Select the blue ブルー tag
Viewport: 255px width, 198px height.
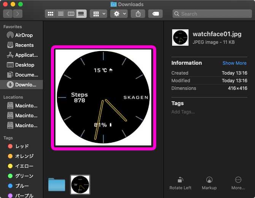(21, 186)
